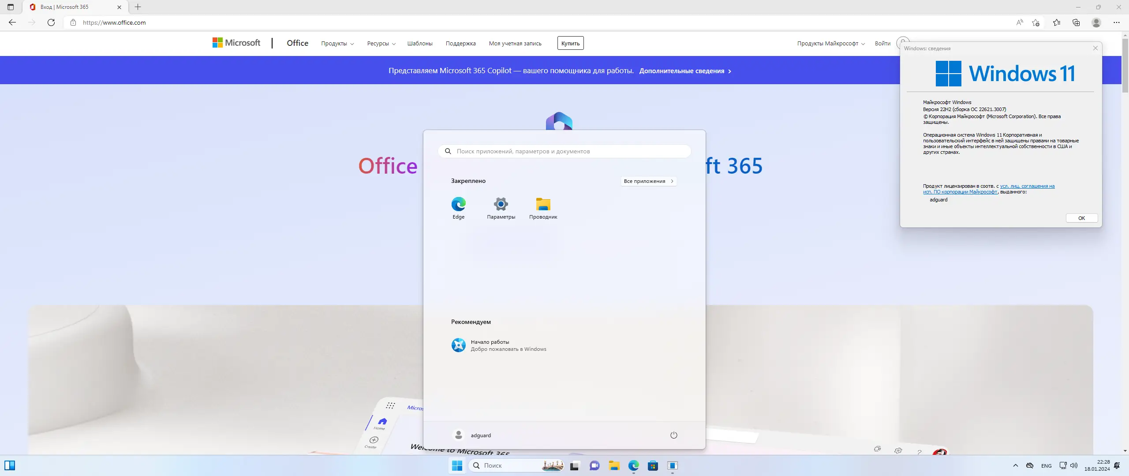This screenshot has width=1129, height=476.
Task: Click the Купить button
Action: [570, 43]
